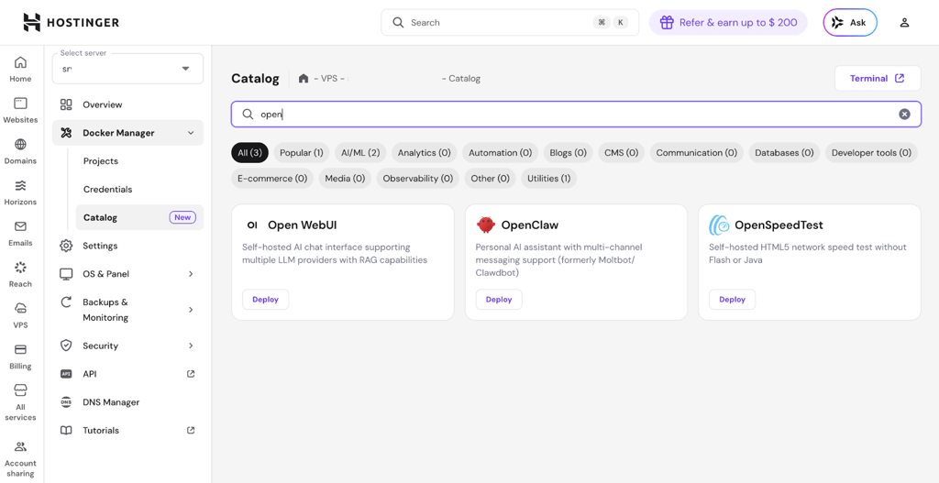Click the user profile icon

click(904, 23)
